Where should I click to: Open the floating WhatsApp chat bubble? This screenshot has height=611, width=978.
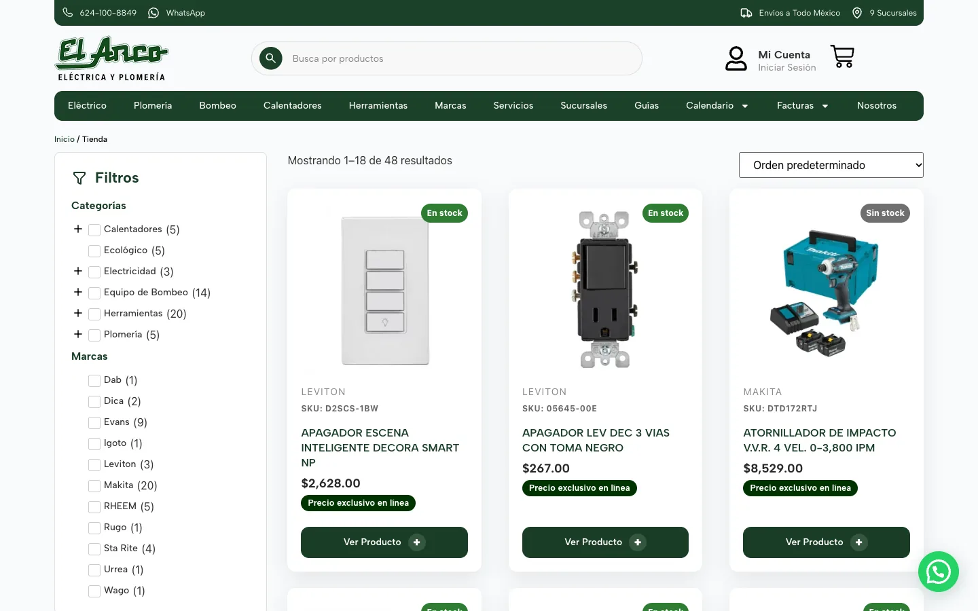939,572
